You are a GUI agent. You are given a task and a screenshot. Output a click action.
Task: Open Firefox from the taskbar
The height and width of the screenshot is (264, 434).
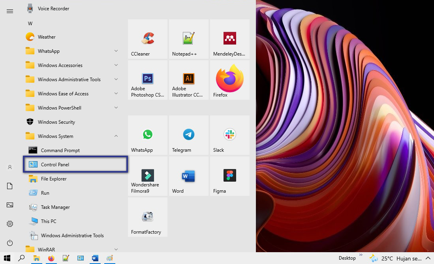pos(51,259)
